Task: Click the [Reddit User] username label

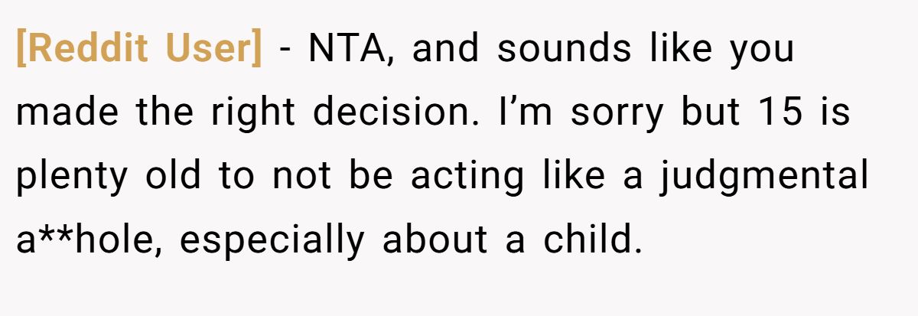Action: click(x=138, y=49)
